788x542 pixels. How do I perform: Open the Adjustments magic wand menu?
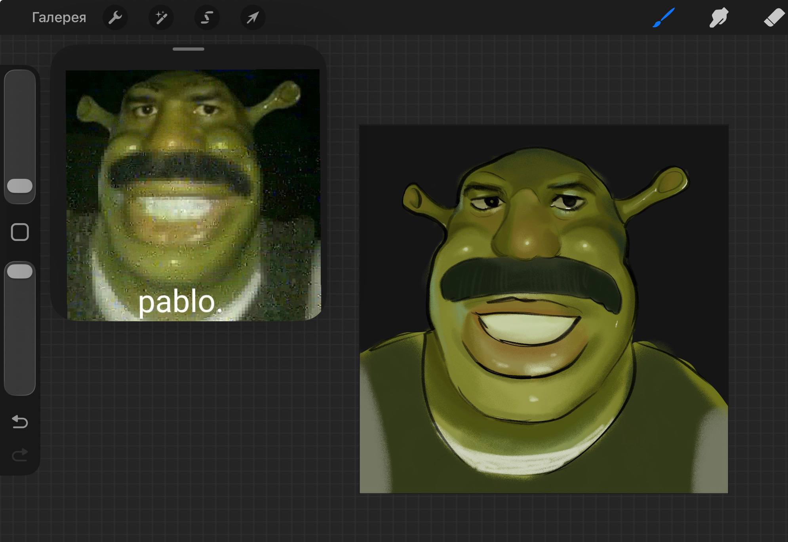point(161,17)
